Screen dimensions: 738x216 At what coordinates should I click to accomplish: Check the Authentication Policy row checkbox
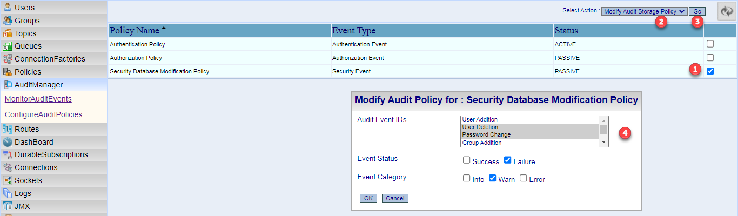(710, 44)
